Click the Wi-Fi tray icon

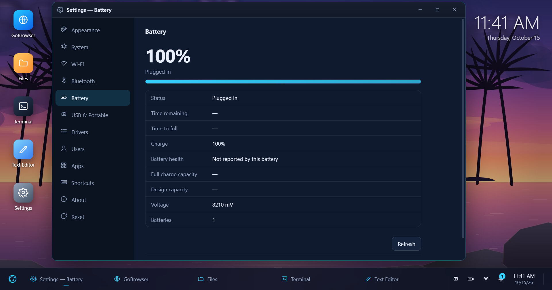[x=486, y=279]
